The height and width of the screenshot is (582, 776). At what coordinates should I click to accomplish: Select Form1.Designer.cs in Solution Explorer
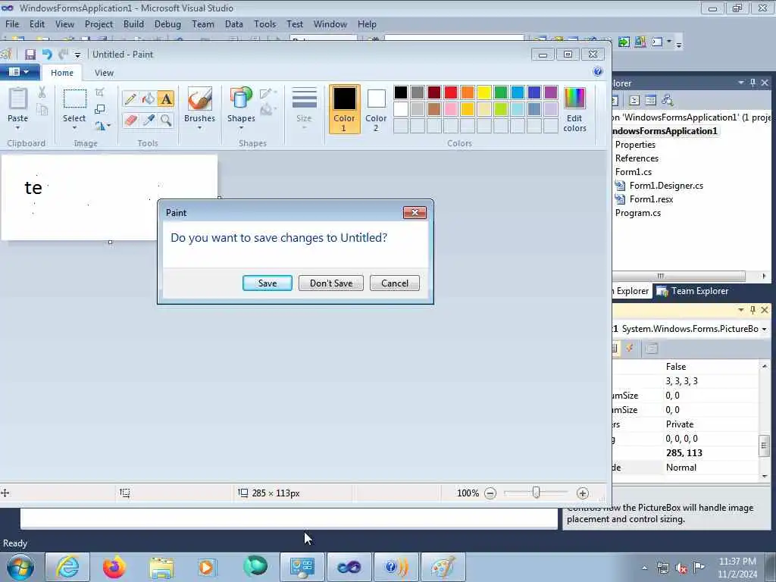pyautogui.click(x=666, y=186)
